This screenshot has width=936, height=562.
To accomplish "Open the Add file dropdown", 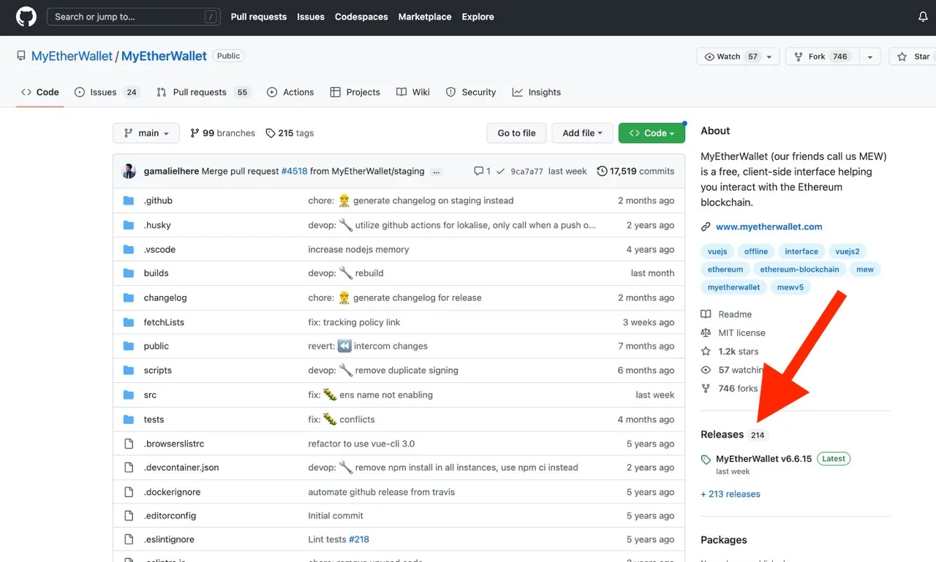I will tap(582, 133).
